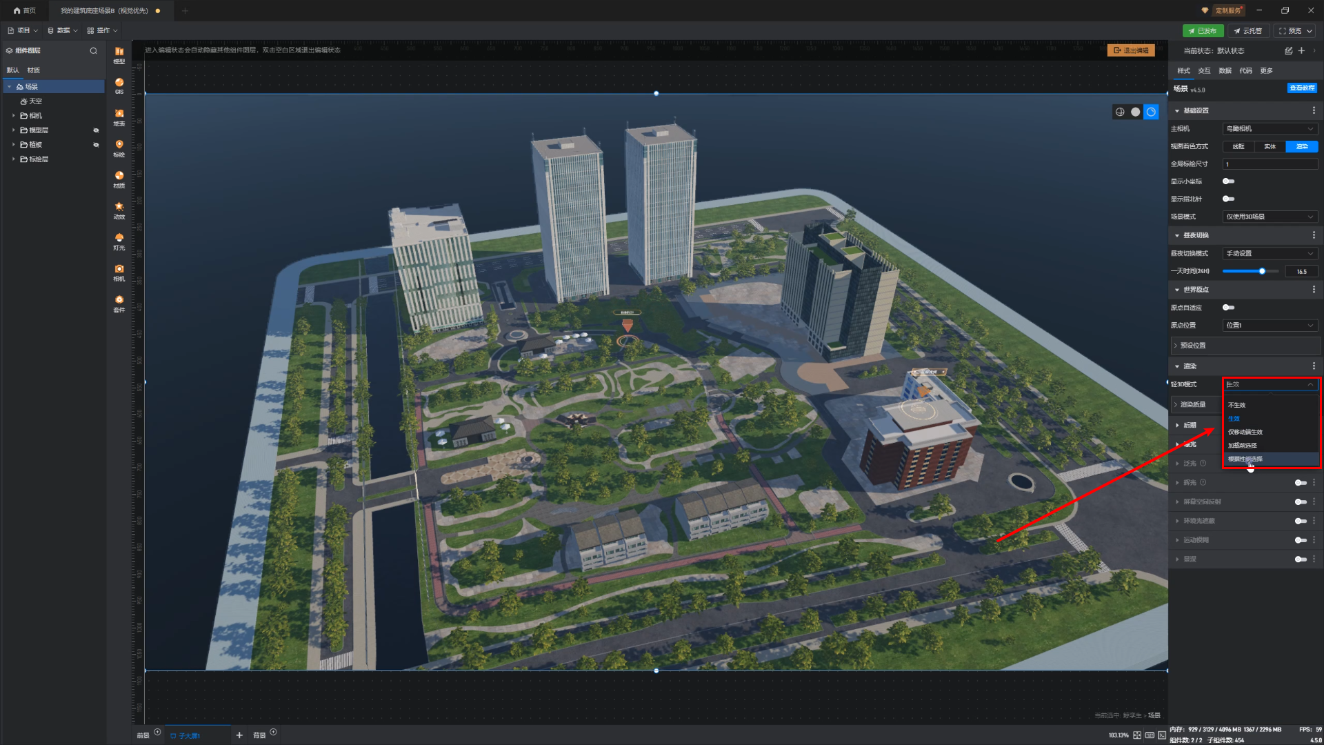Click the 查看教程 button

coord(1302,88)
